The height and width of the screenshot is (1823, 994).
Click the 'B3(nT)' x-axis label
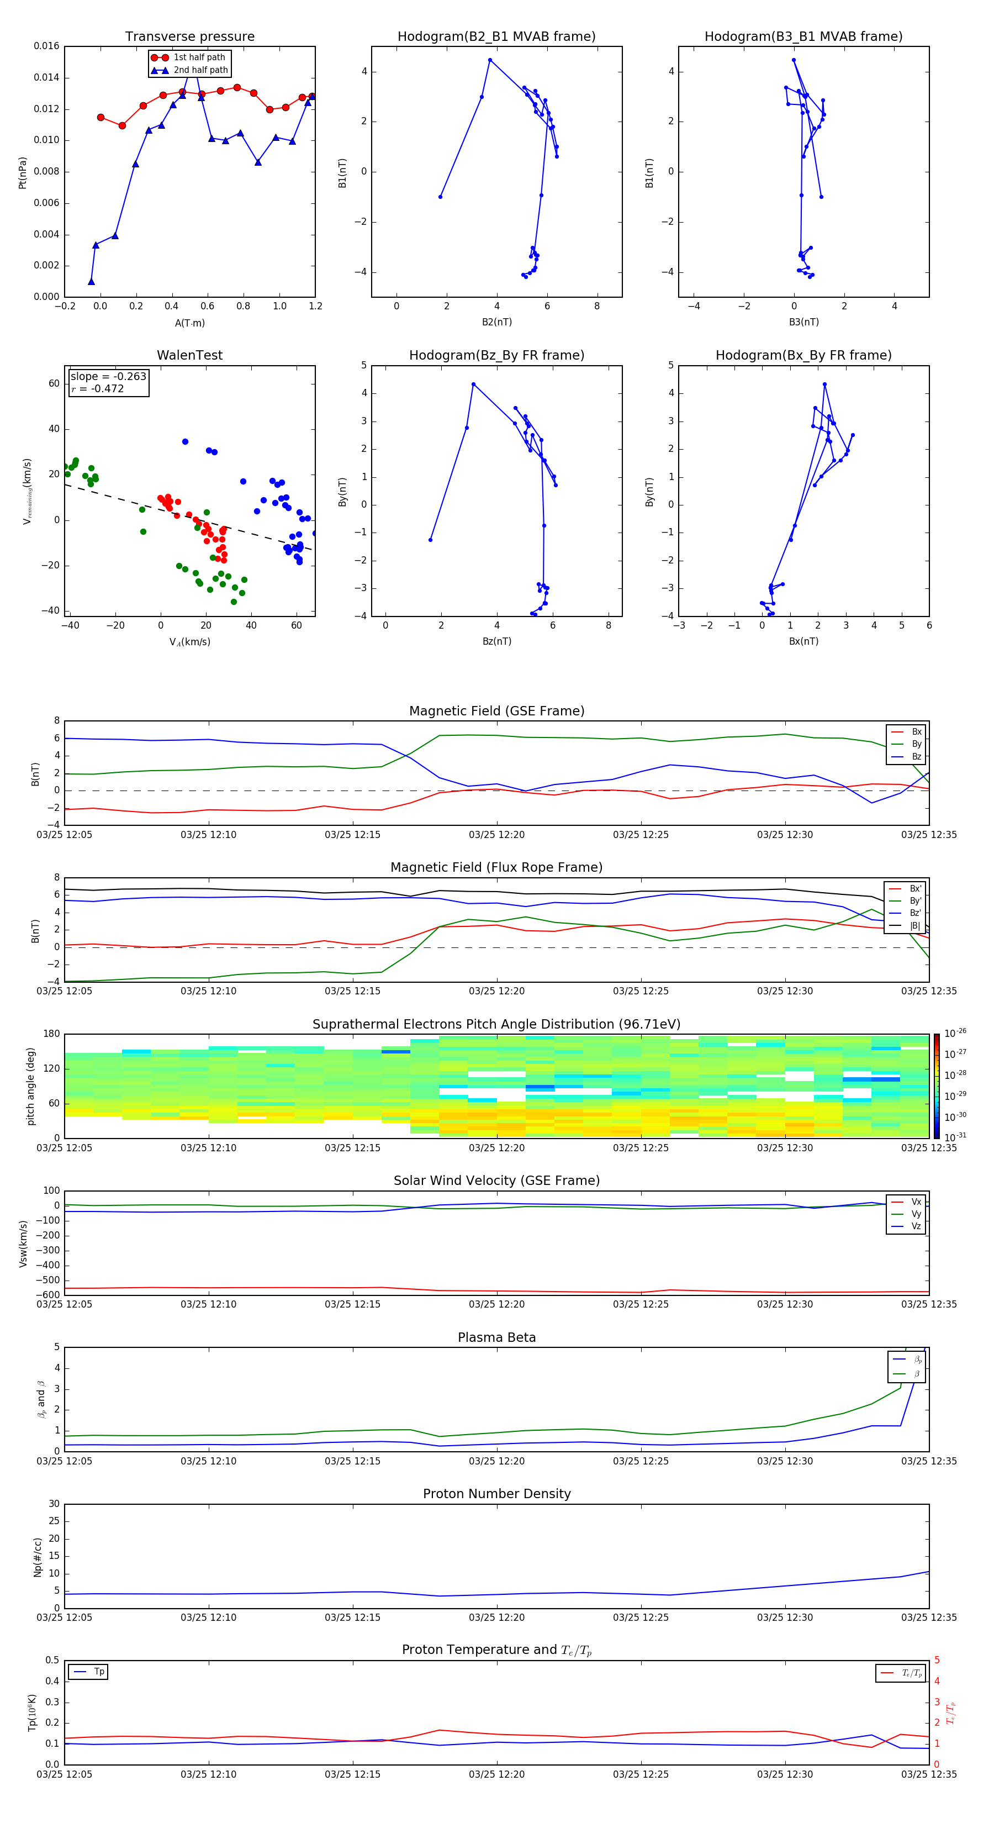click(803, 322)
